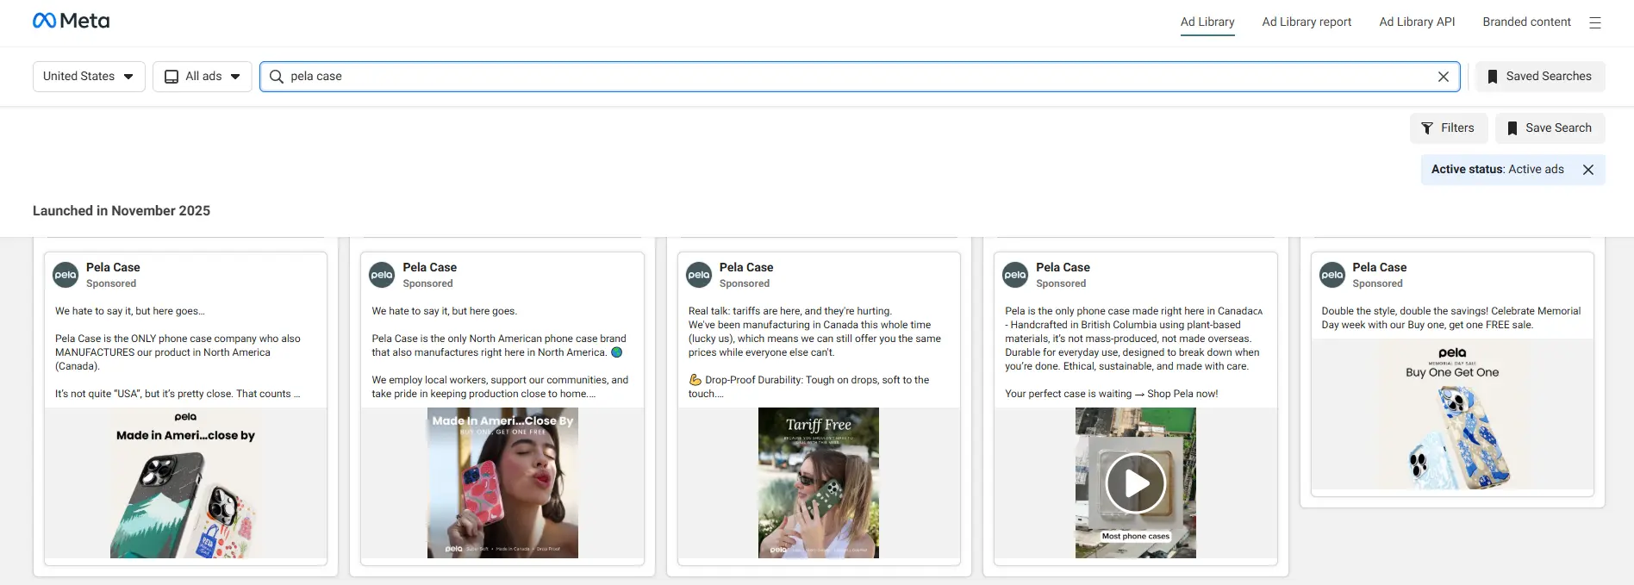
Task: Click the search magnifier icon
Action: tap(277, 77)
